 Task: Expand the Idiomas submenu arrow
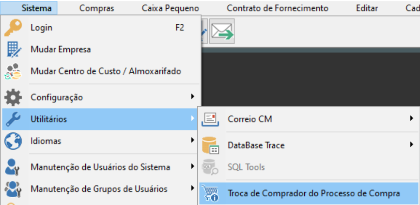click(x=192, y=140)
